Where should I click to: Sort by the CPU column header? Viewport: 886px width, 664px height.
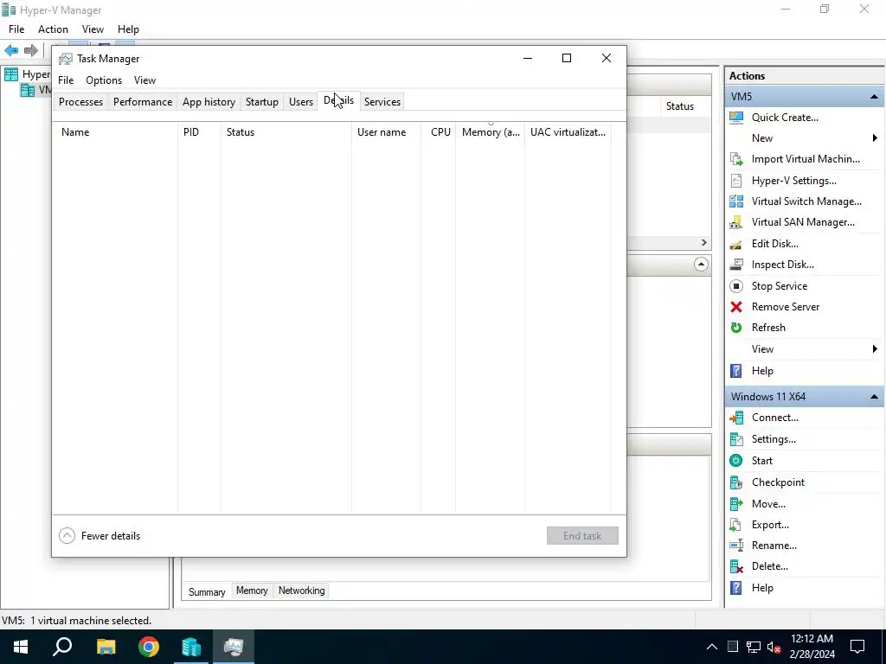(x=439, y=132)
